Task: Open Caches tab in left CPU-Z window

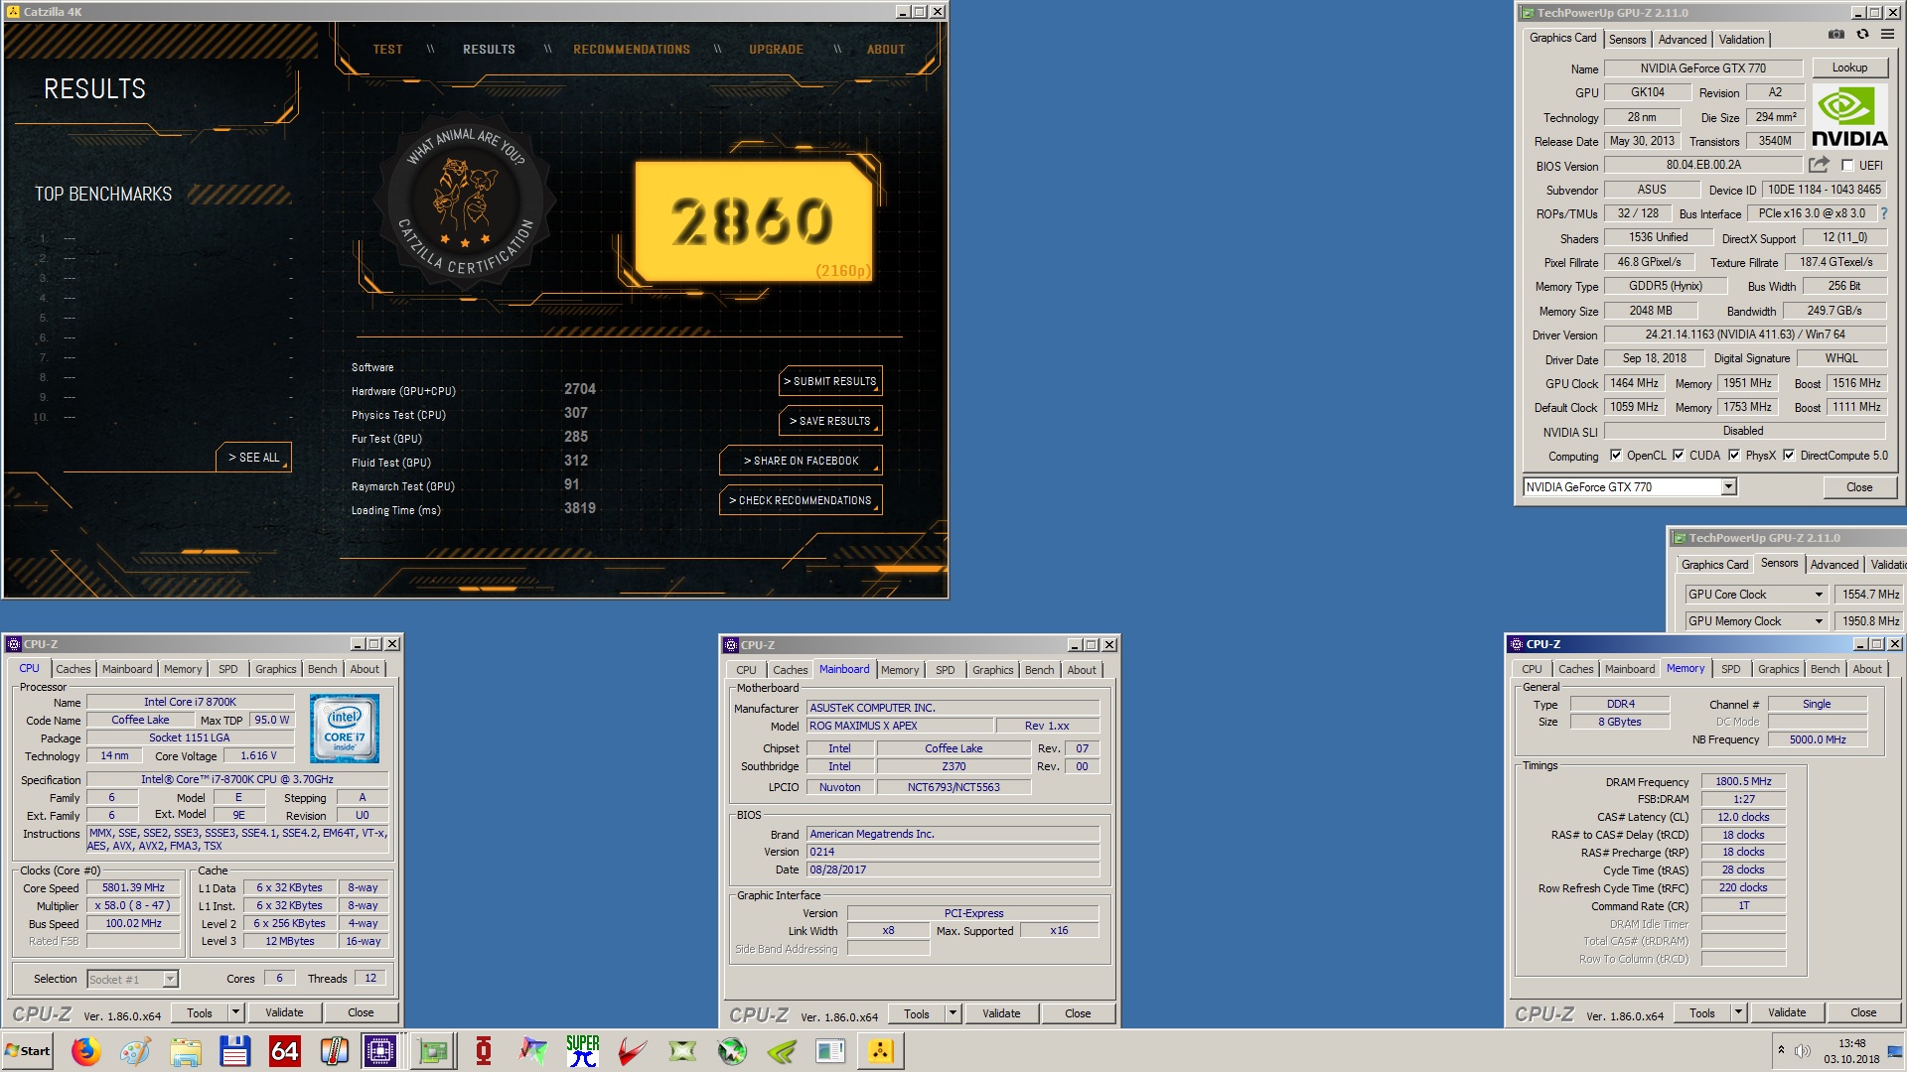Action: (x=73, y=670)
